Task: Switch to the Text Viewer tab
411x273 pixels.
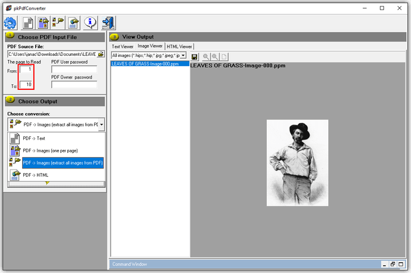Action: (x=123, y=46)
